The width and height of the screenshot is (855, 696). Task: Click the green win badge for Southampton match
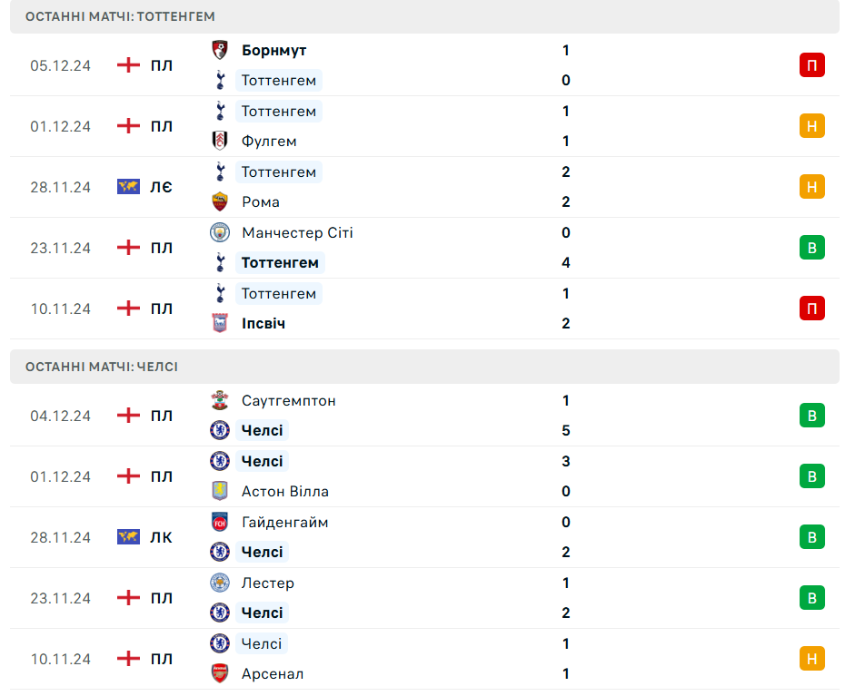click(811, 416)
